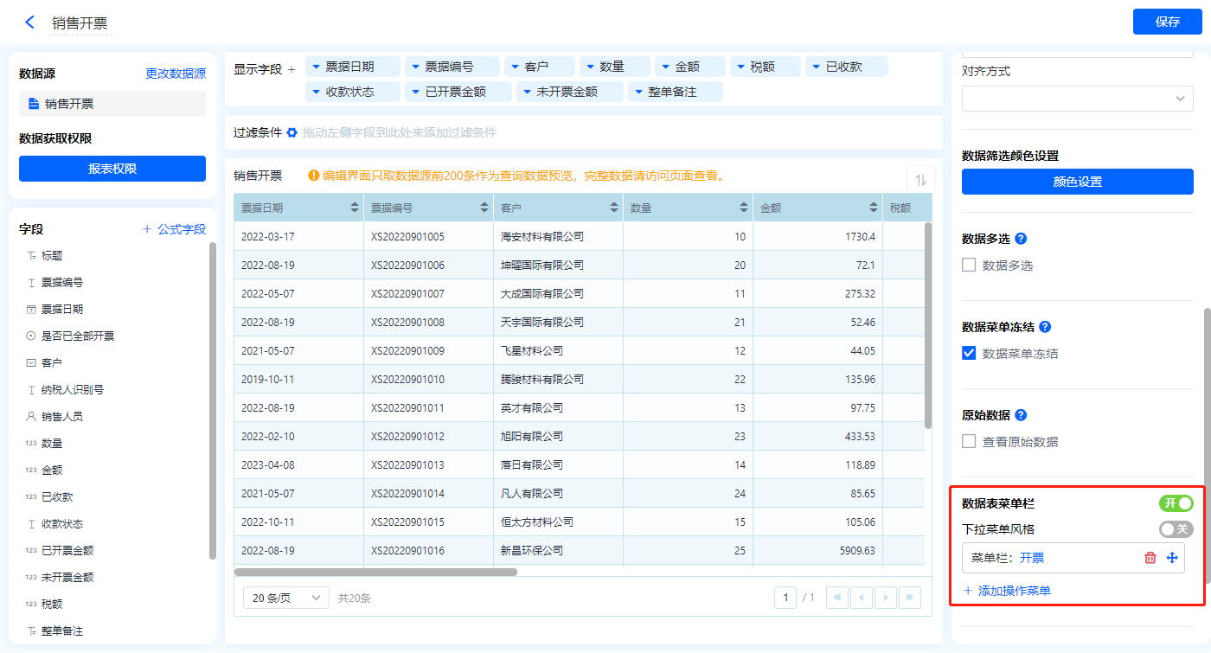Click the help icon beside 数据菜单冻结

1045,327
